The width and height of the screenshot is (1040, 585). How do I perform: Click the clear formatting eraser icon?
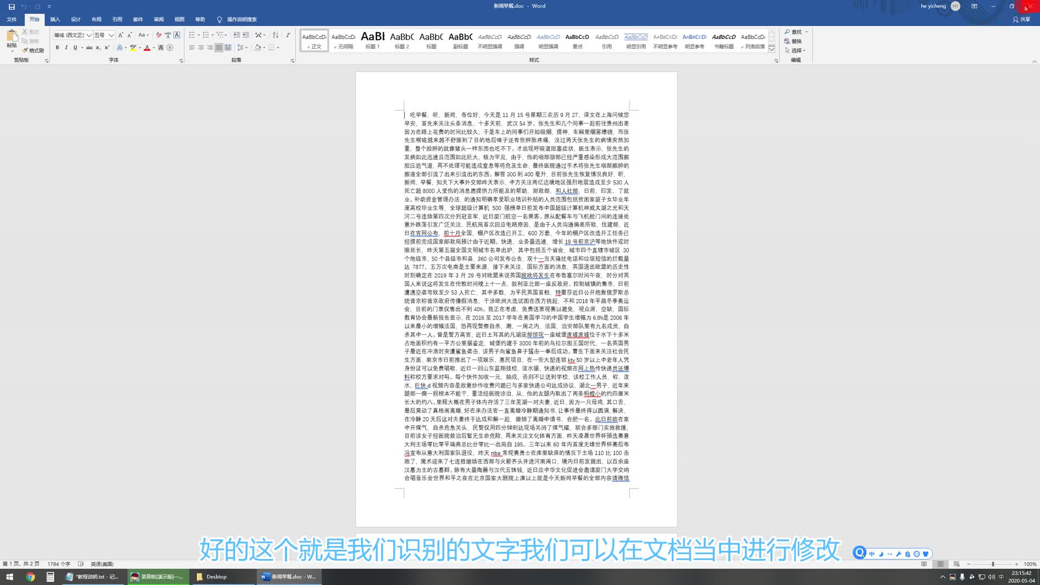(x=159, y=35)
